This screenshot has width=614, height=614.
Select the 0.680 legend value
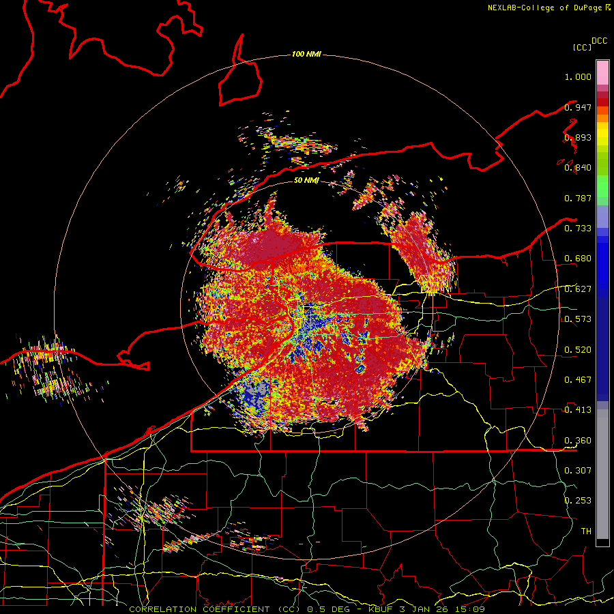click(x=578, y=259)
